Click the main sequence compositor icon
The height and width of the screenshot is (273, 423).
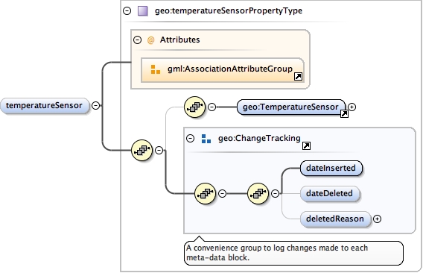click(x=142, y=150)
